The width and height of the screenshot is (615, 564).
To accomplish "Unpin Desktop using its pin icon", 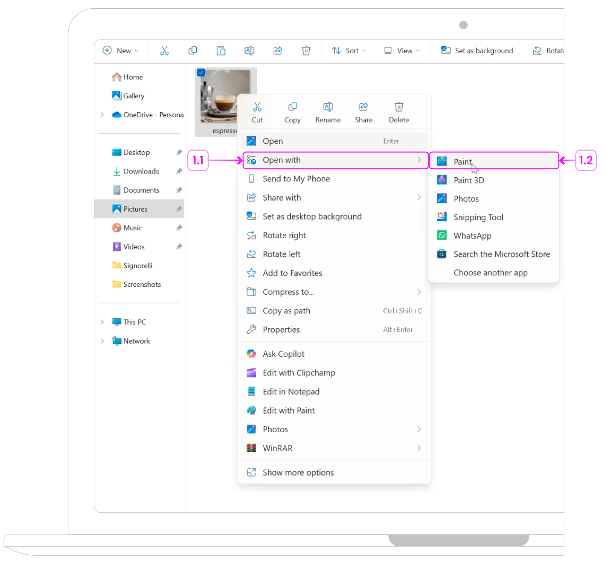I will pyautogui.click(x=179, y=152).
